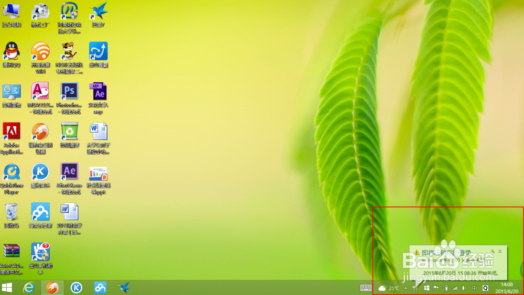The width and height of the screenshot is (524, 295).
Task: Select the 大学生对于… Word document
Action: click(99, 138)
